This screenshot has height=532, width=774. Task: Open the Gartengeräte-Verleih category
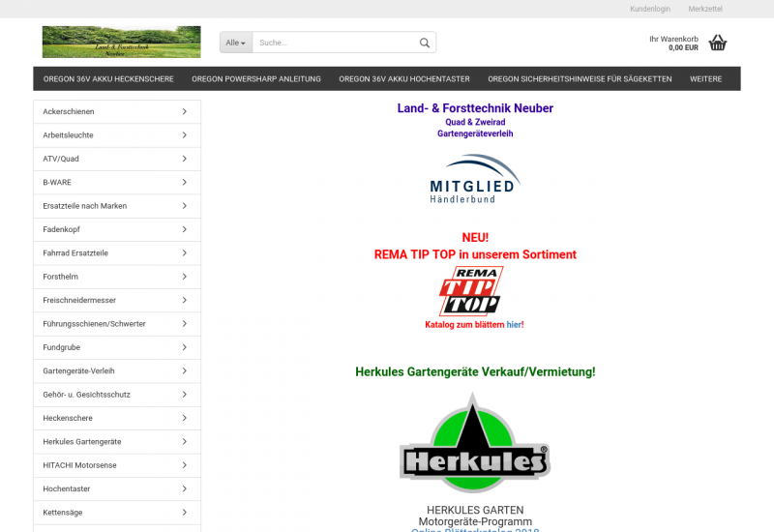(78, 371)
